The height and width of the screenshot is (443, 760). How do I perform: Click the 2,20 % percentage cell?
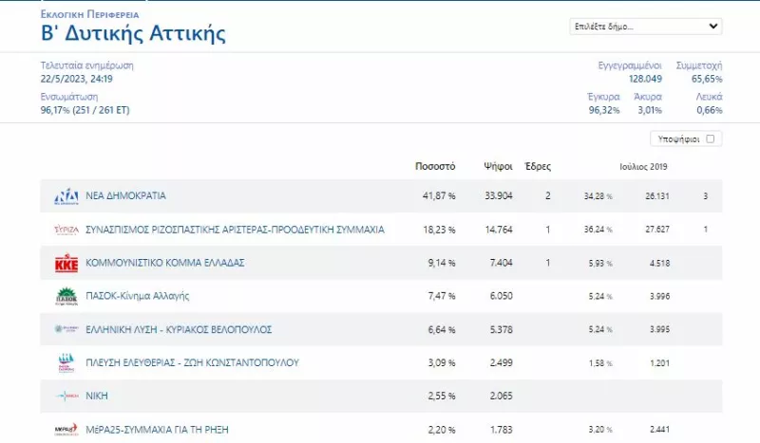442,430
